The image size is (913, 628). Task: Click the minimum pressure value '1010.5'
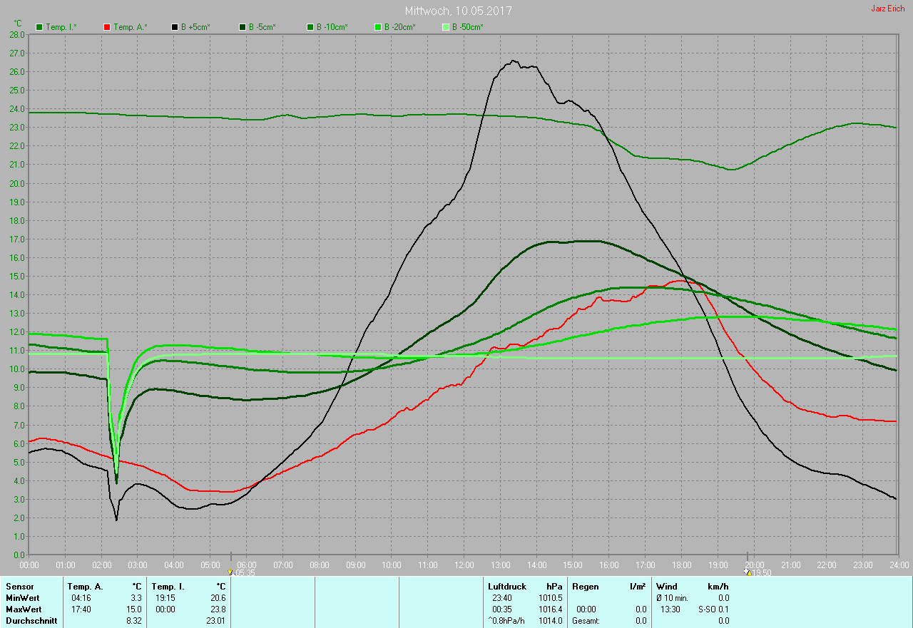click(x=550, y=598)
